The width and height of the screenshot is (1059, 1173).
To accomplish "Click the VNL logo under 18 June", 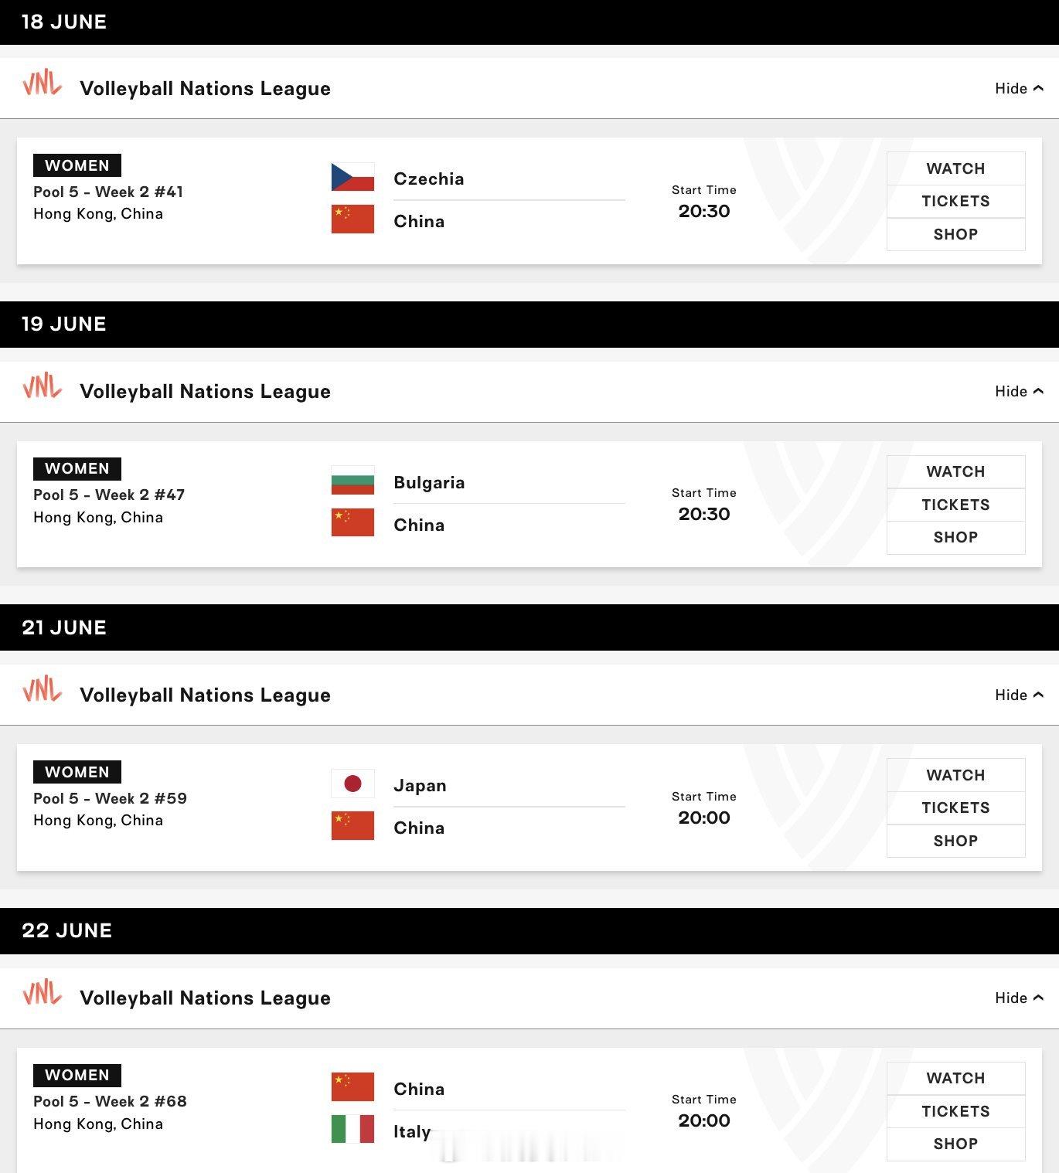I will pos(42,83).
